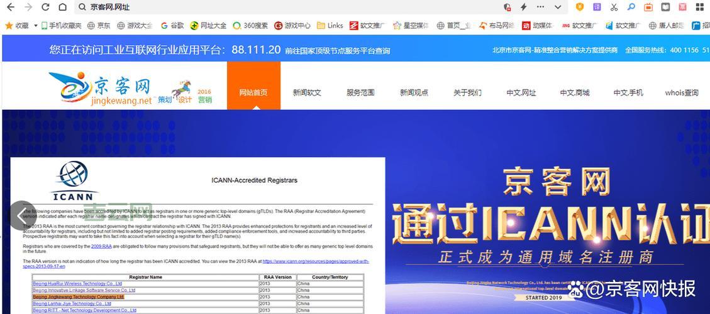Open the orange yen shield extension

point(580,7)
